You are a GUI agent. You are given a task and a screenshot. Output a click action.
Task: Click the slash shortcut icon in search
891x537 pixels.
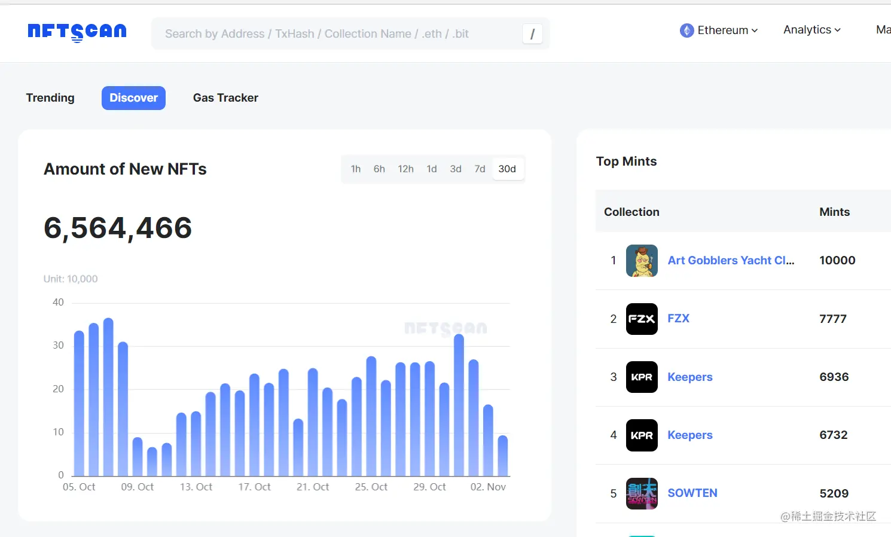532,34
